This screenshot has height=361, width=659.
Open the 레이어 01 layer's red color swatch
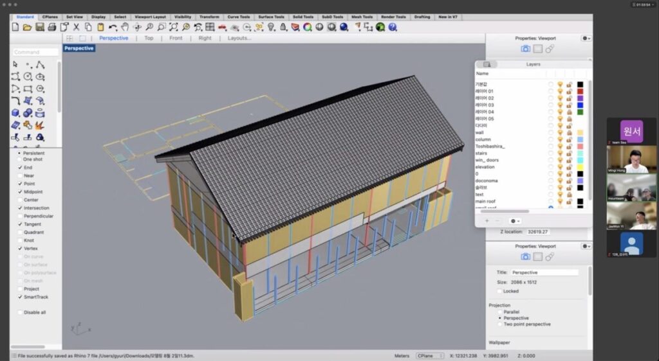tap(580, 91)
